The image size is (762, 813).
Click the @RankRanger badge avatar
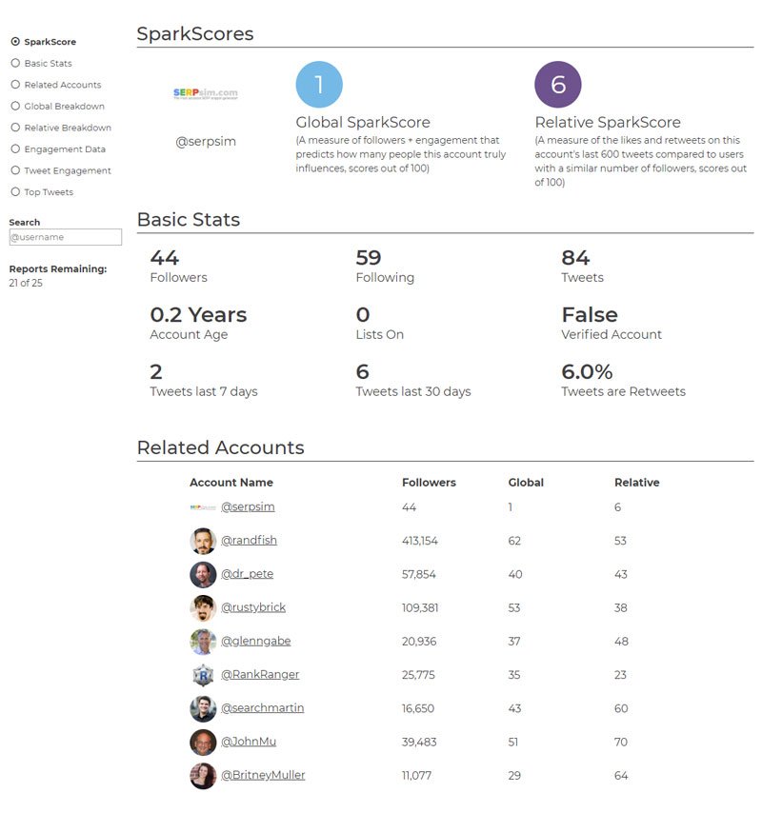click(x=203, y=675)
